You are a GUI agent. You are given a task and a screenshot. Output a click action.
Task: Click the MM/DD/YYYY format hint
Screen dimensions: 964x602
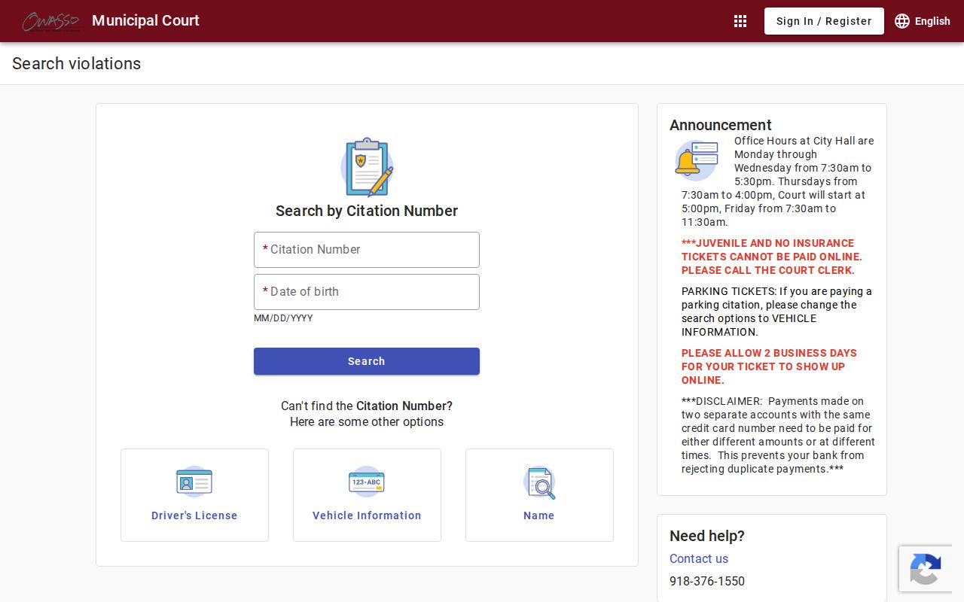coord(283,318)
